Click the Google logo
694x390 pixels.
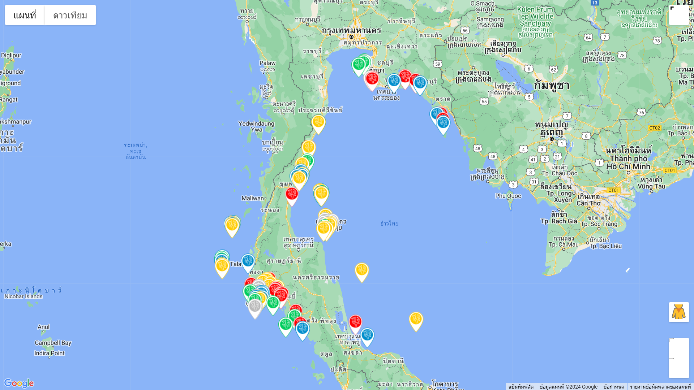19,383
